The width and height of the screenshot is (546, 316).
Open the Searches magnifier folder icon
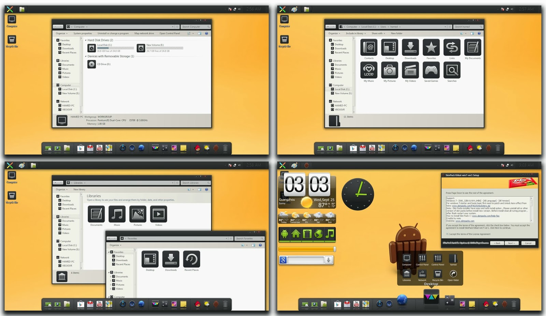[452, 70]
